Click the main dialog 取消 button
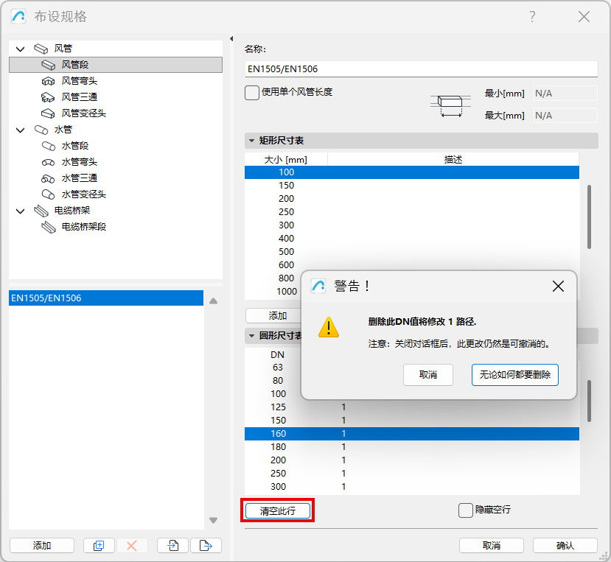611x562 pixels. 492,546
